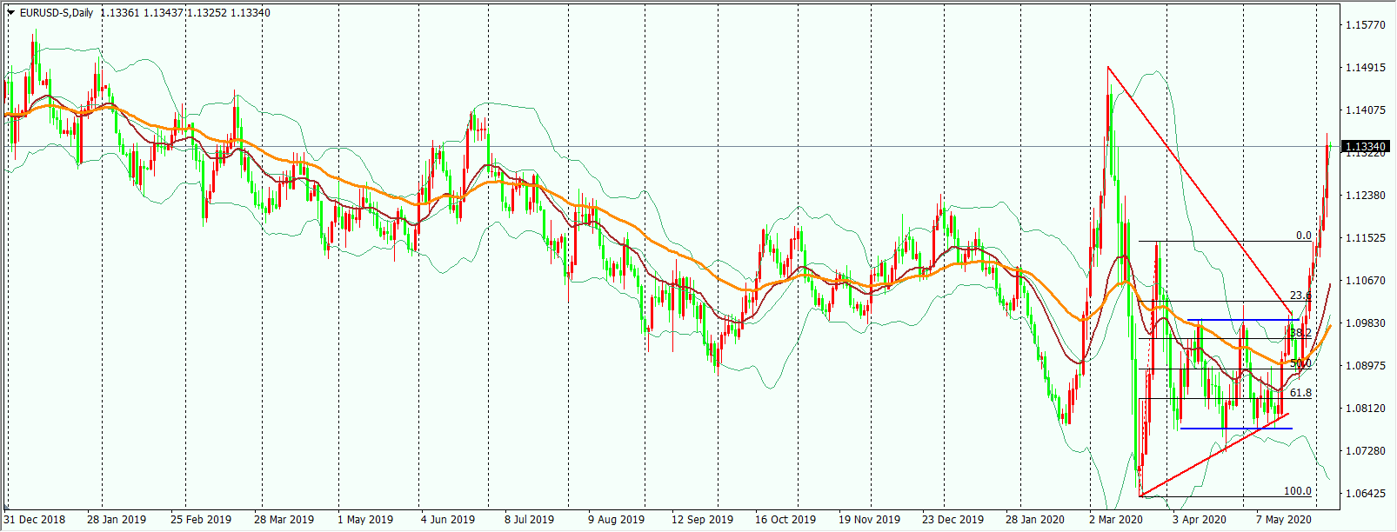Click the 4 Jun 2019 date label
Screen dimensions: 1397x532
pyautogui.click(x=448, y=520)
